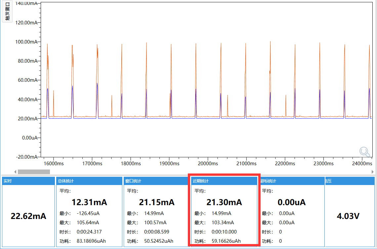
Task: Click the 50.52452uAh window consumption
Action: 159,241
